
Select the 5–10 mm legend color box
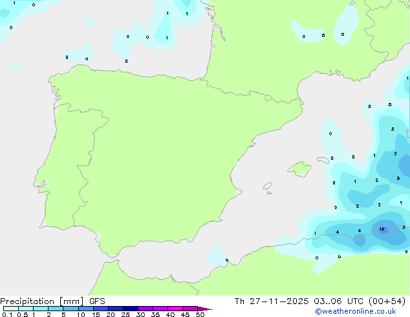pyautogui.click(x=70, y=309)
